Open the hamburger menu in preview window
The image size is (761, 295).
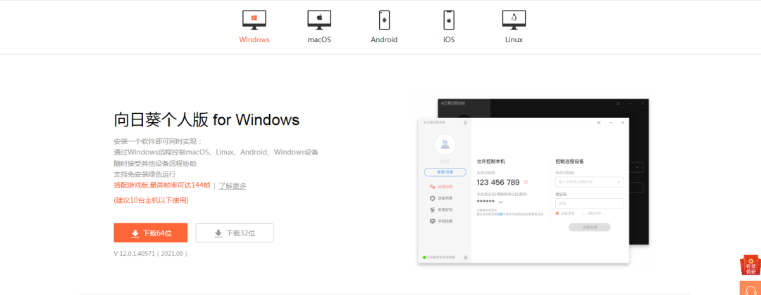pyautogui.click(x=599, y=123)
